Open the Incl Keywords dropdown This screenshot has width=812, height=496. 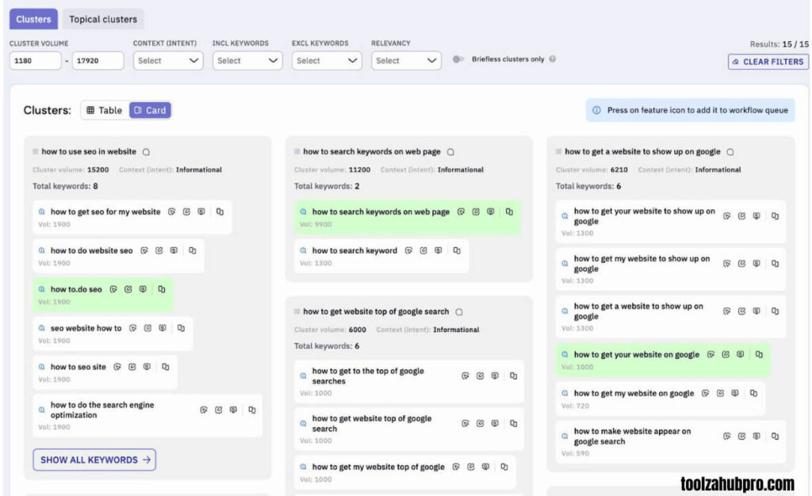(247, 60)
